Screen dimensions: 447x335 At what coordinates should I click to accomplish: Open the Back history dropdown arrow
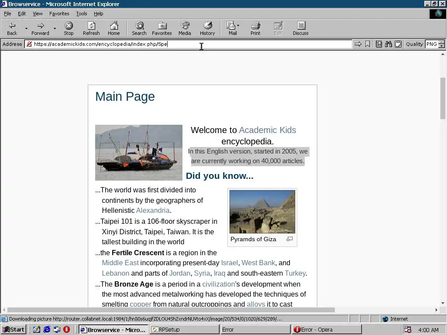point(26,28)
